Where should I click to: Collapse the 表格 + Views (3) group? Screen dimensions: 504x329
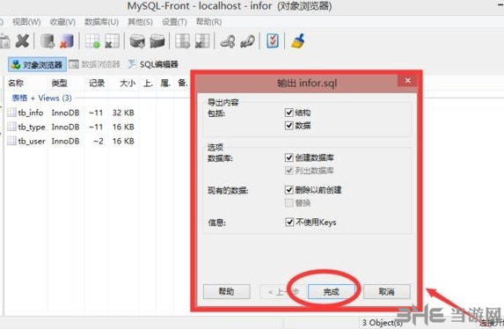pyautogui.click(x=41, y=98)
